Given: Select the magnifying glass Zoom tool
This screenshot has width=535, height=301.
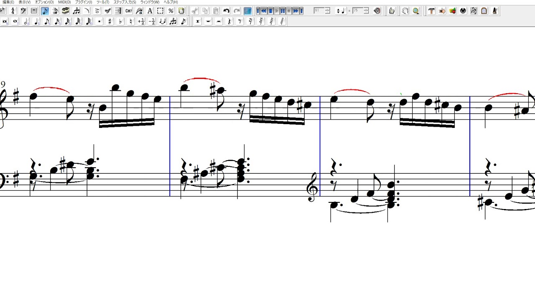Looking at the screenshot, I should (x=416, y=11).
